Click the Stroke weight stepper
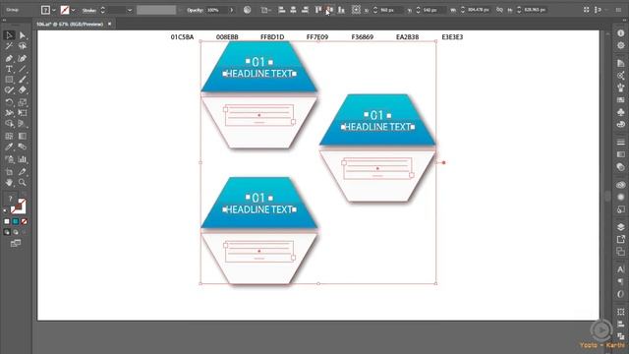Viewport: 629px width, 354px height. pos(102,10)
